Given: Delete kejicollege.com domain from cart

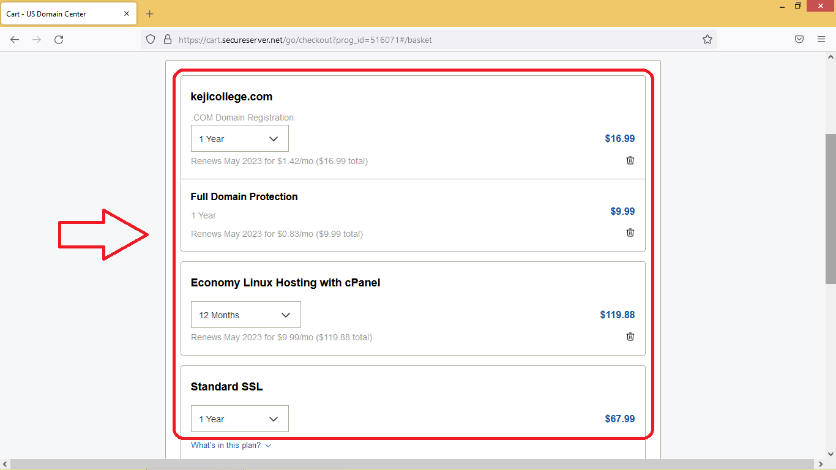Looking at the screenshot, I should point(630,160).
